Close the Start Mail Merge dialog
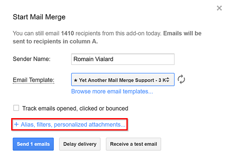The width and height of the screenshot is (228, 159). coord(219,8)
